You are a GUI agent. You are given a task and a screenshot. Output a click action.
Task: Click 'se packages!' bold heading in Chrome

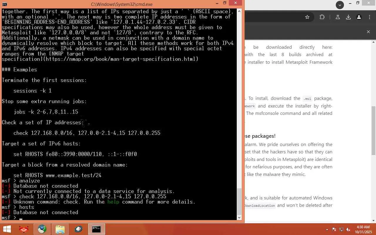(x=260, y=136)
